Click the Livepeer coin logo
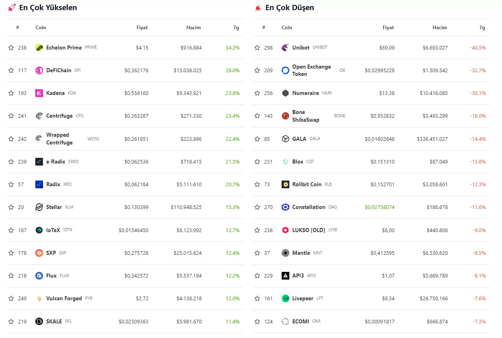Screen dimensions: 502x338 click(285, 298)
